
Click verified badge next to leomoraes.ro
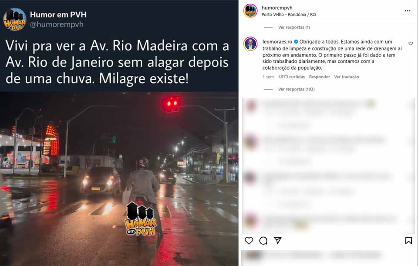[x=296, y=42]
